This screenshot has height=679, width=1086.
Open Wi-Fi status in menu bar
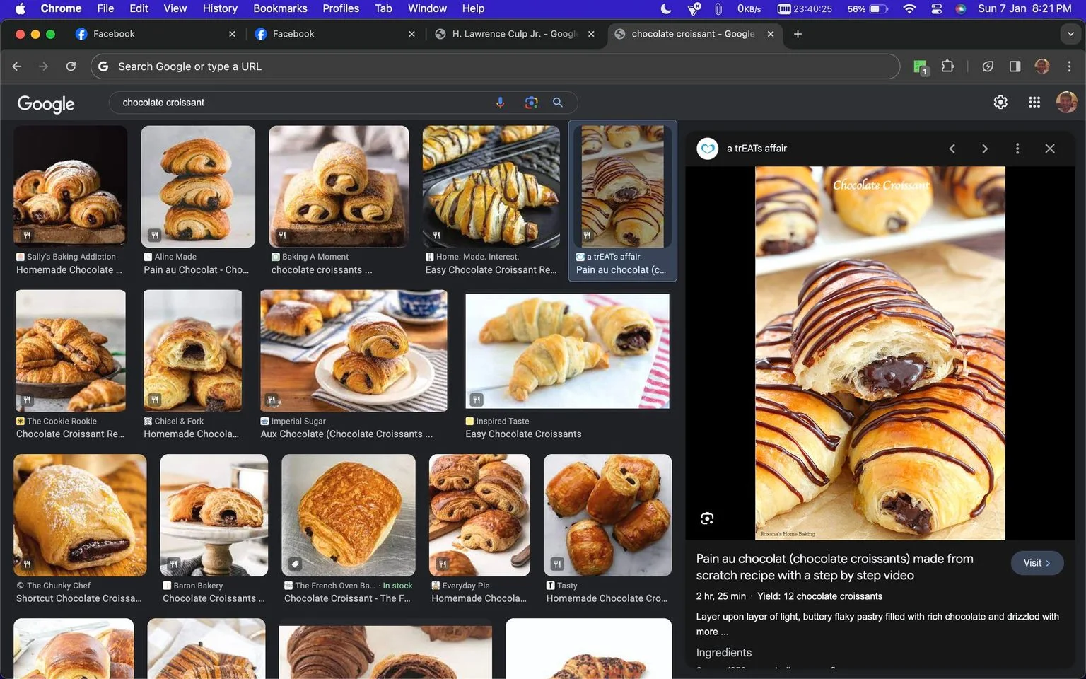(x=909, y=8)
